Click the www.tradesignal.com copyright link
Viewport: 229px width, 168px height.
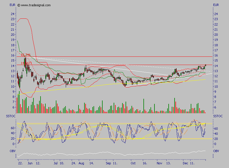pyautogui.click(x=34, y=5)
